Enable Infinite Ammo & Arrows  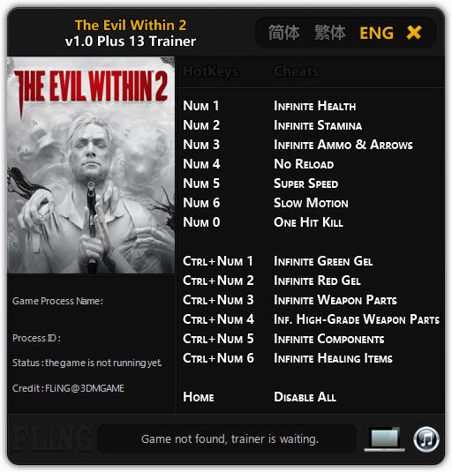coord(343,145)
